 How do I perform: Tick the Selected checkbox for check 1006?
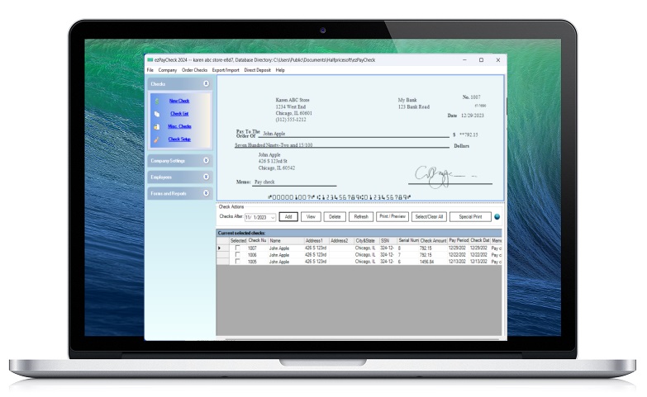[x=238, y=255]
